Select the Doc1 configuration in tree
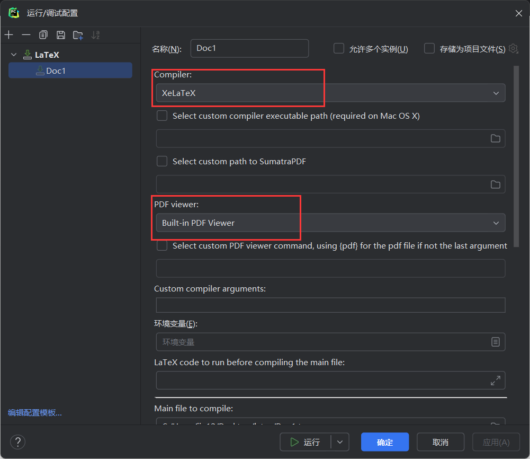 tap(70, 70)
